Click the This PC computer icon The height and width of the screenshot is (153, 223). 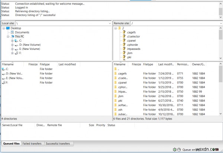pyautogui.click(x=13, y=36)
